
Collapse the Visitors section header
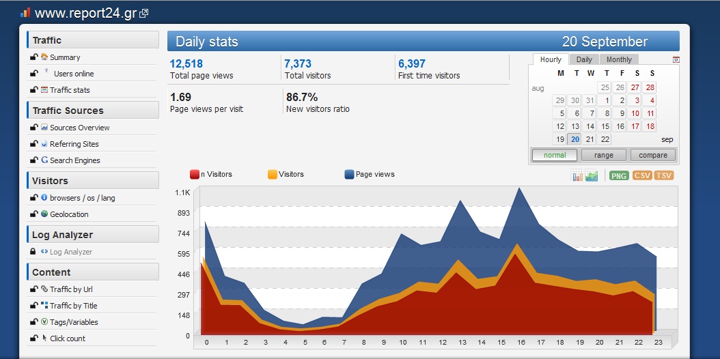coord(92,181)
